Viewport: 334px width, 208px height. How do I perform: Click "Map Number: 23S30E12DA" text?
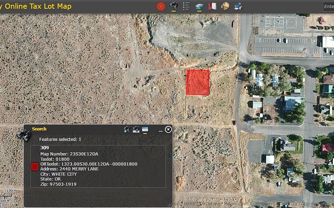[69, 154]
